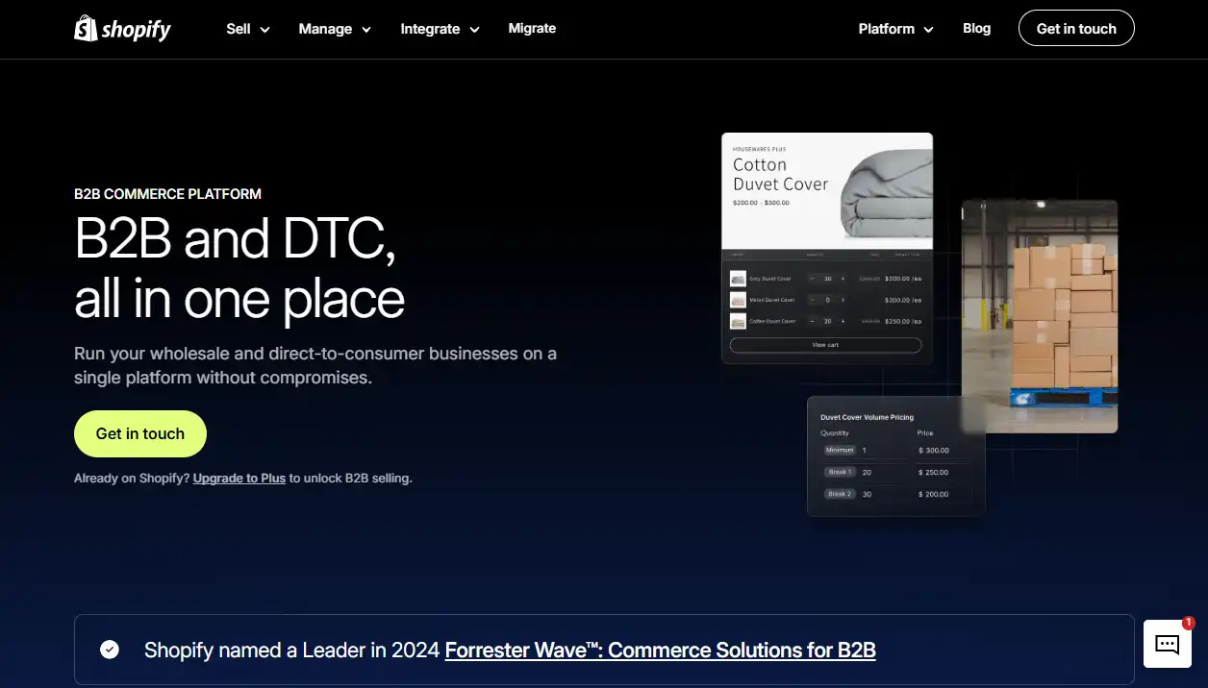
Task: Click the Duvet Cover Volume Pricing title
Action: 867,417
